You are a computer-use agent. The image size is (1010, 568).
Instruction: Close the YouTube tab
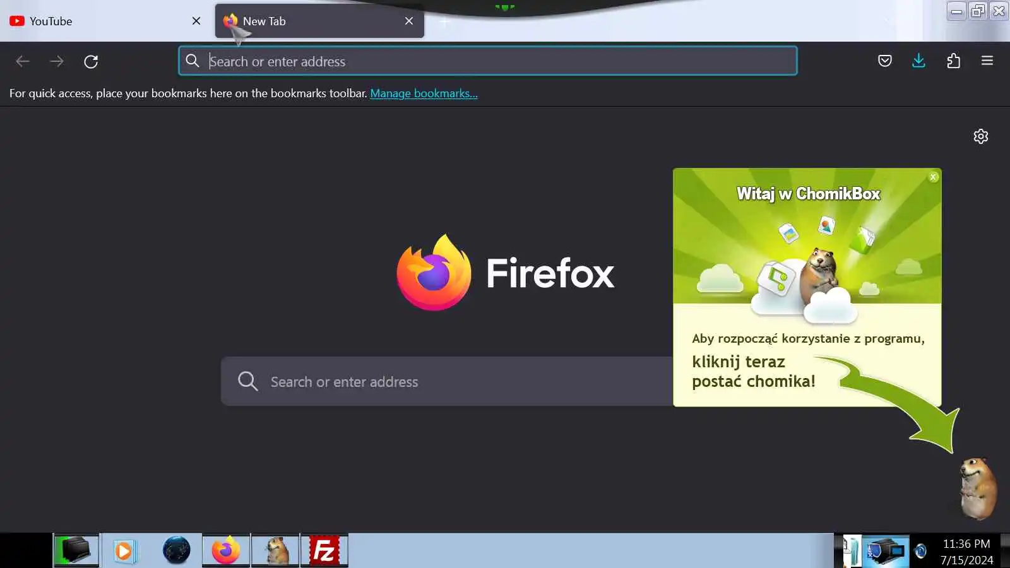[x=196, y=21]
